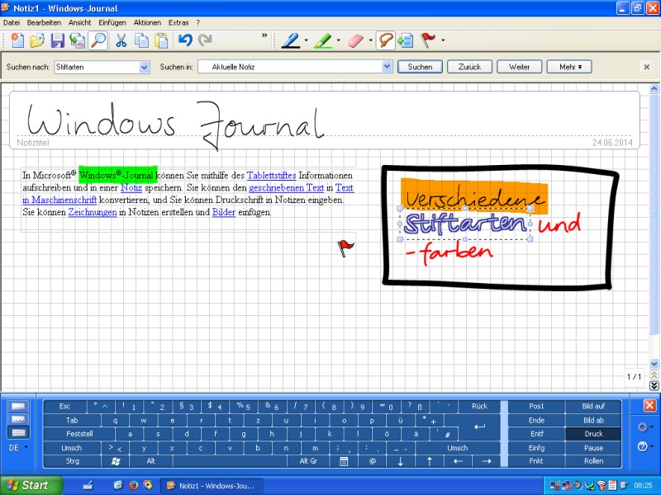
Task: Create a new note from the toolbar
Action: tap(17, 40)
